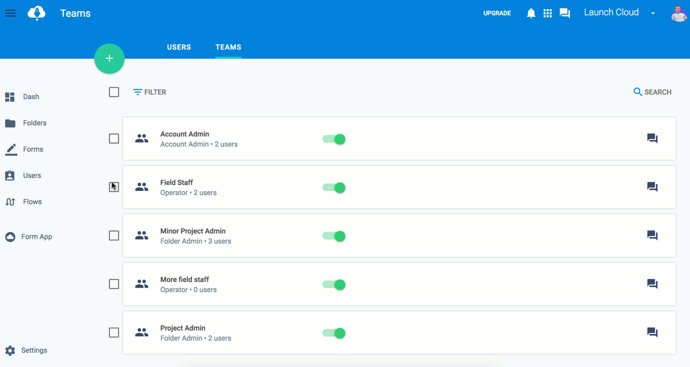Open the Field Staff team name
The height and width of the screenshot is (367, 690).
click(x=177, y=182)
